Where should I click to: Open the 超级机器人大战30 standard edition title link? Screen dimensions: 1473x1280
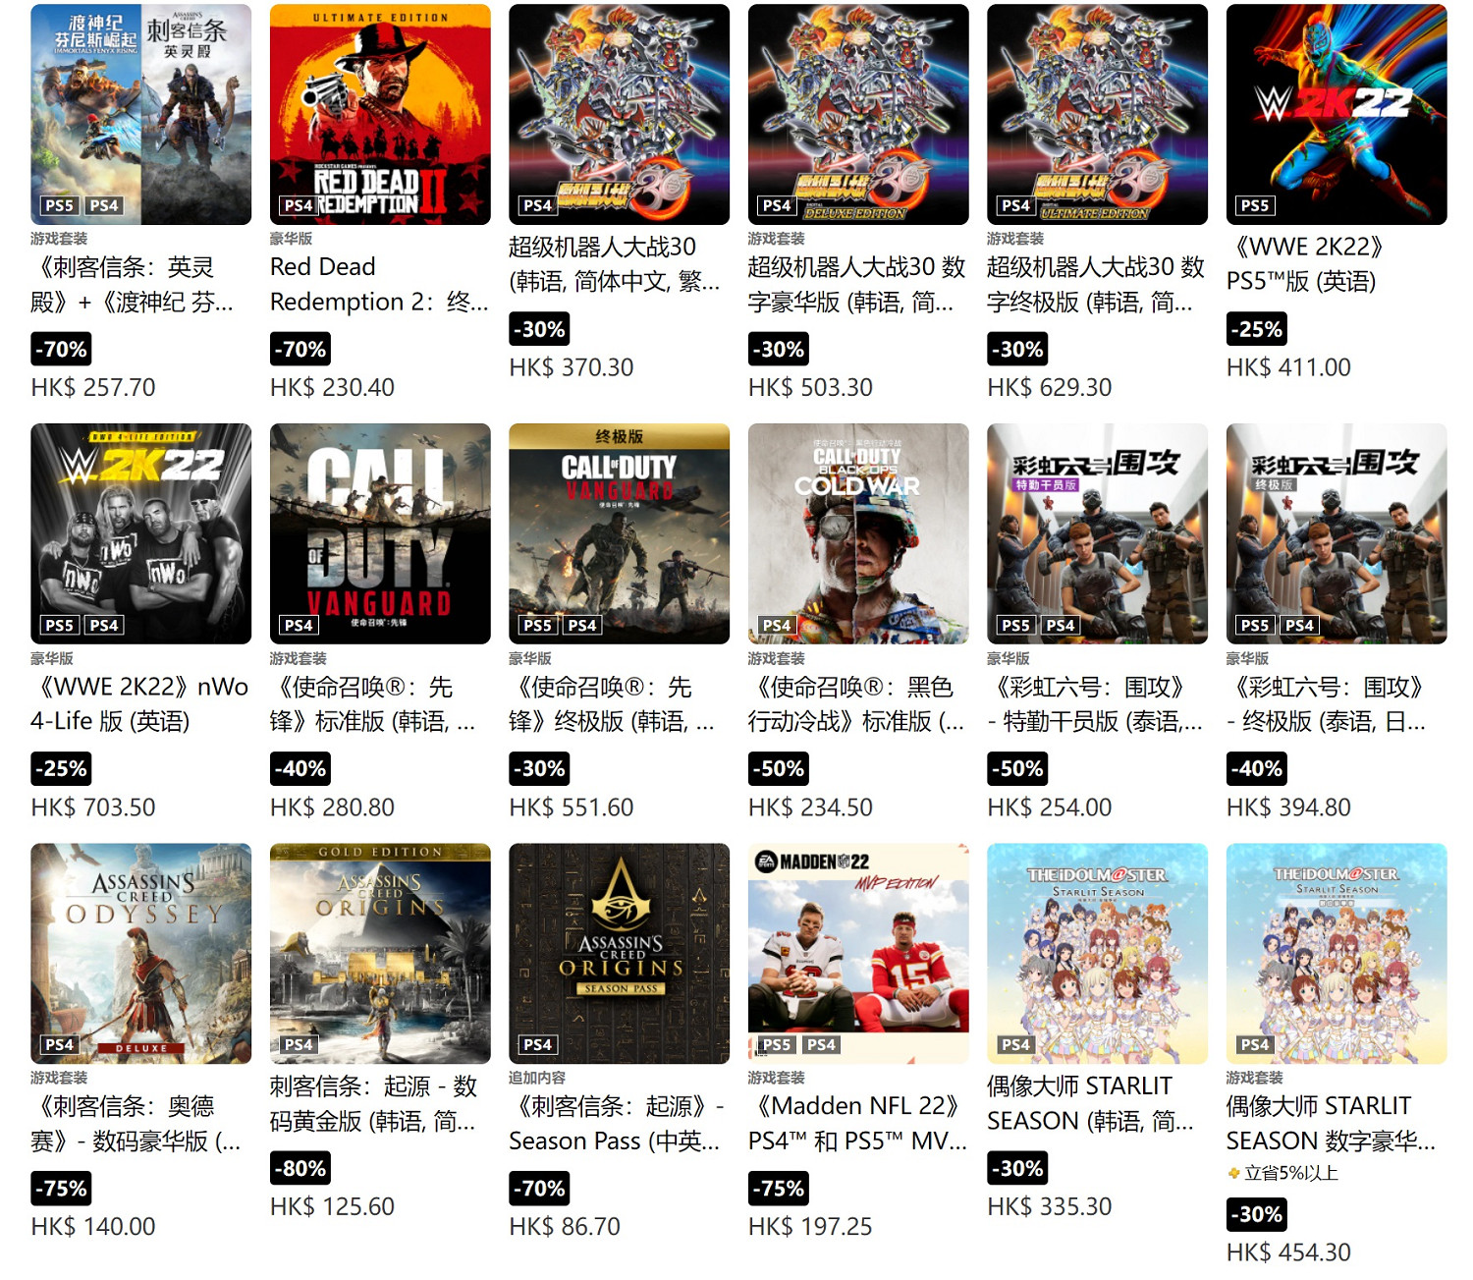(614, 264)
